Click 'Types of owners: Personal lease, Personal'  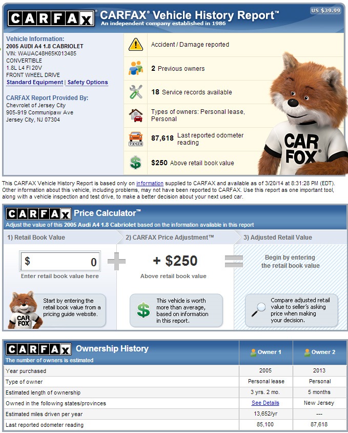pyautogui.click(x=198, y=115)
